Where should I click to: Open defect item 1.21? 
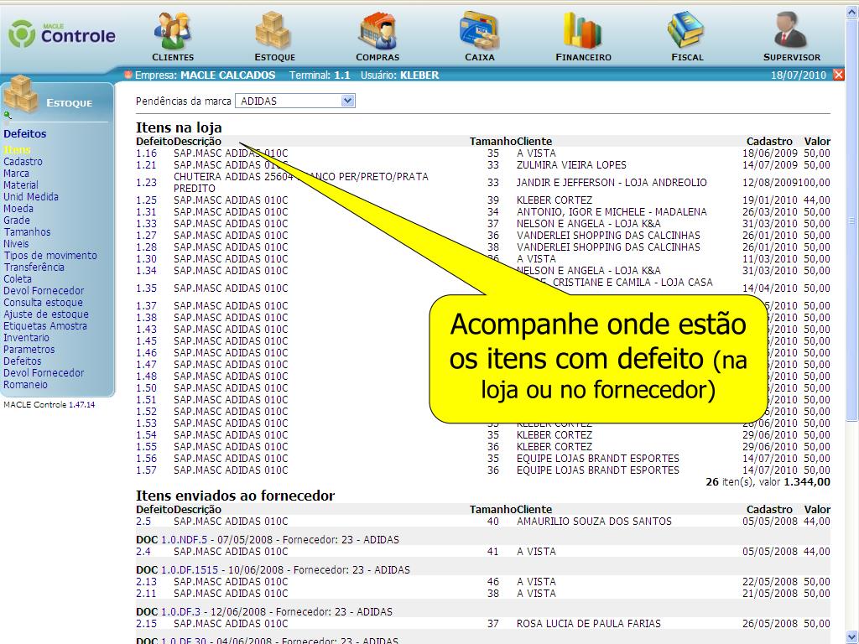146,165
